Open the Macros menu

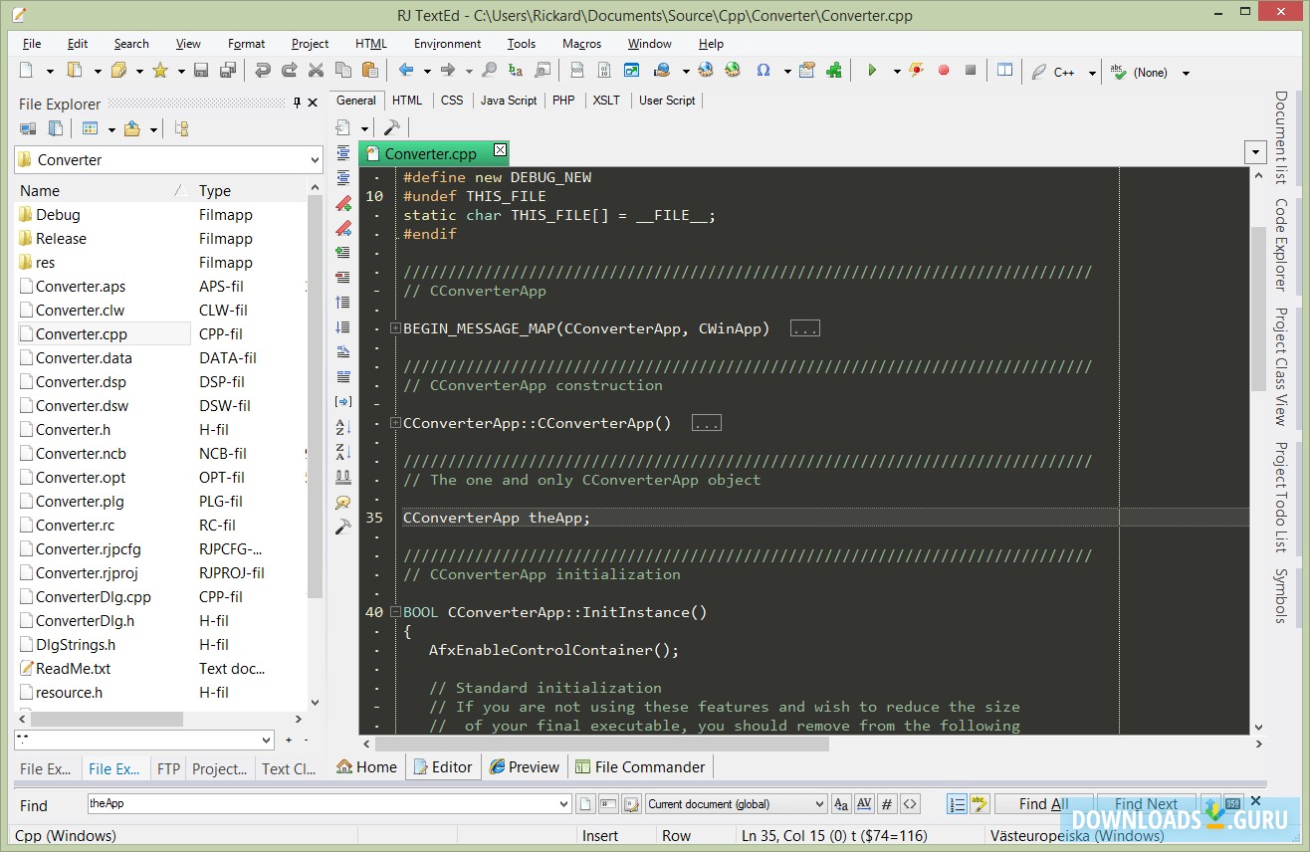point(581,44)
